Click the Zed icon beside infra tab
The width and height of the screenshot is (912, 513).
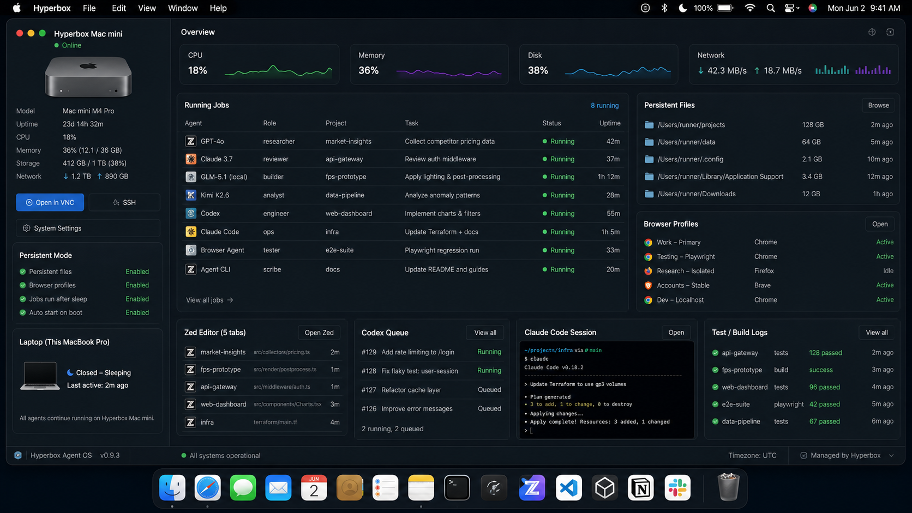pos(190,422)
